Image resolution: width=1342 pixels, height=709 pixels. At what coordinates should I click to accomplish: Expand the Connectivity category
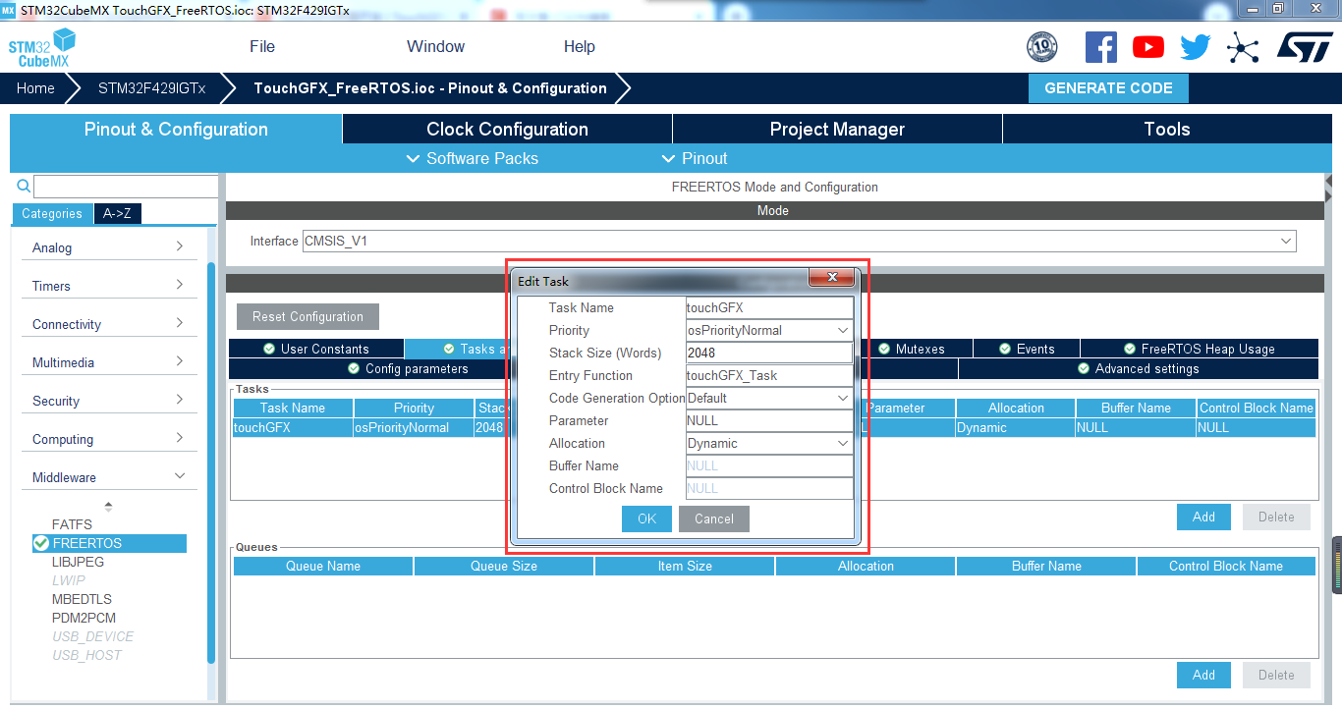108,324
